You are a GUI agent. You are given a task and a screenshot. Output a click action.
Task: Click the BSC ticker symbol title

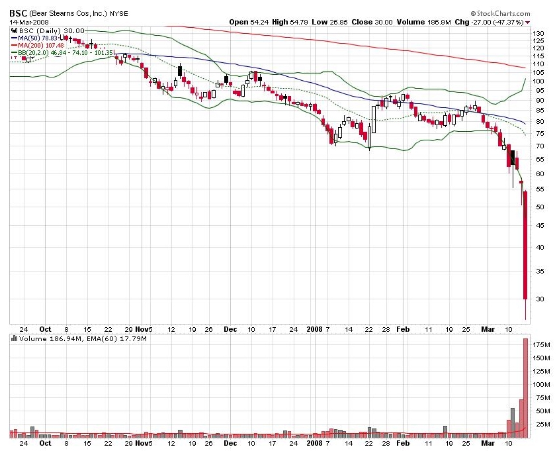click(x=18, y=13)
